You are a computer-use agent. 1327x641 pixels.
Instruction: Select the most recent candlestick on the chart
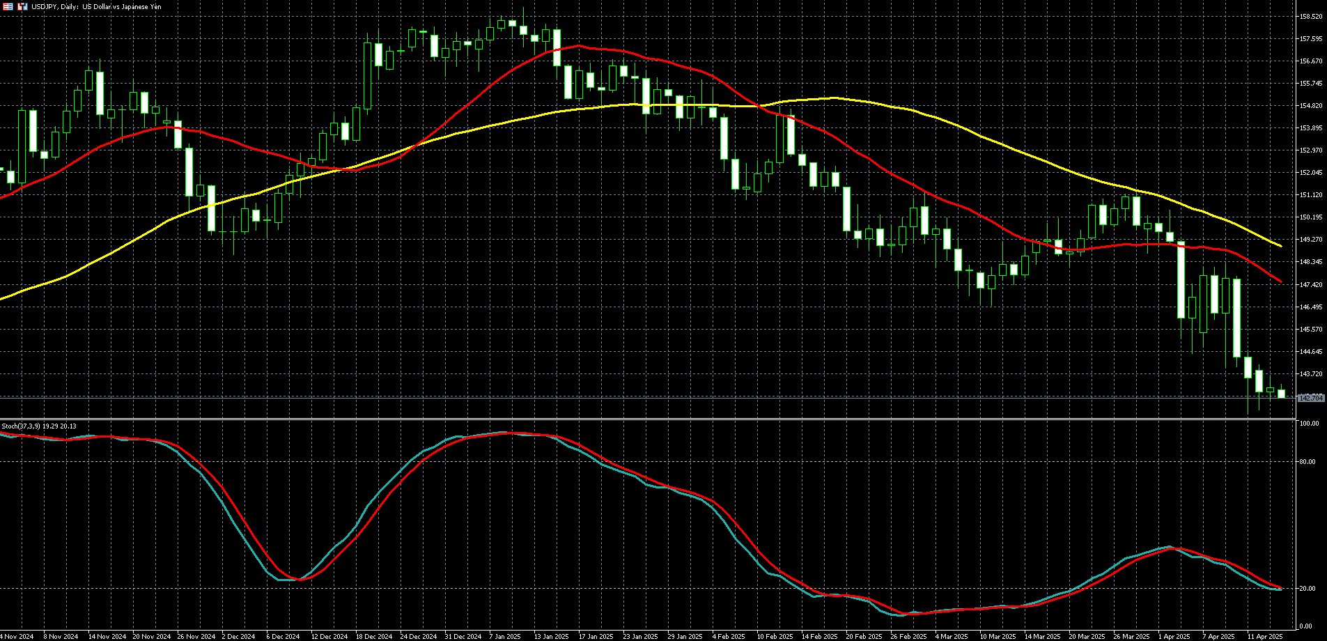(1281, 394)
